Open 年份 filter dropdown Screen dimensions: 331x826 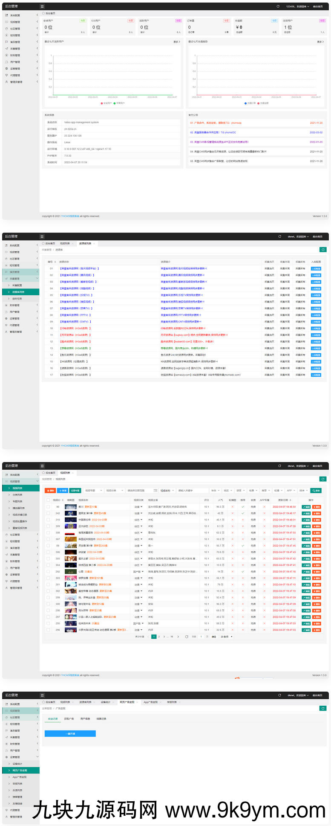pos(216,491)
